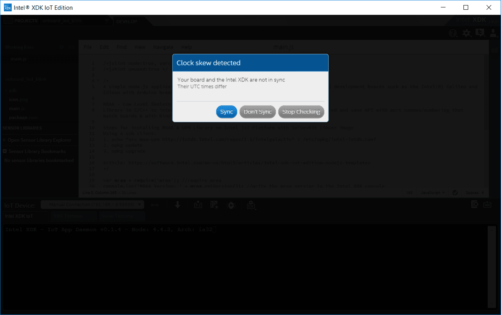Image resolution: width=501 pixels, height=315 pixels.
Task: Open the JavaScript language dropdown
Action: click(x=433, y=193)
